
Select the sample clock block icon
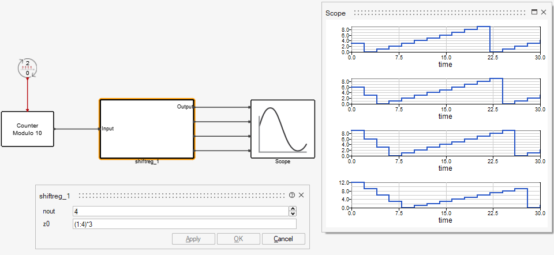click(27, 68)
